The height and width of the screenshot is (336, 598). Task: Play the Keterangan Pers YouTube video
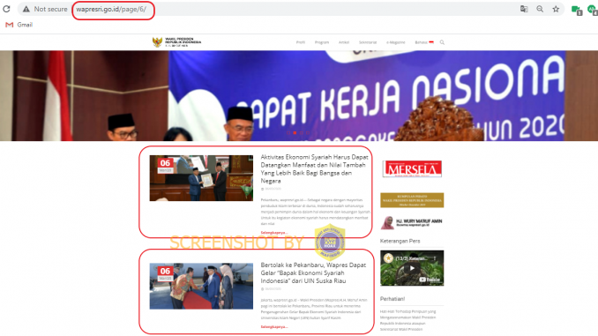pos(412,268)
